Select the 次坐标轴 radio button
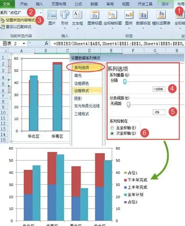This screenshot has height=226, width=185. (112, 133)
